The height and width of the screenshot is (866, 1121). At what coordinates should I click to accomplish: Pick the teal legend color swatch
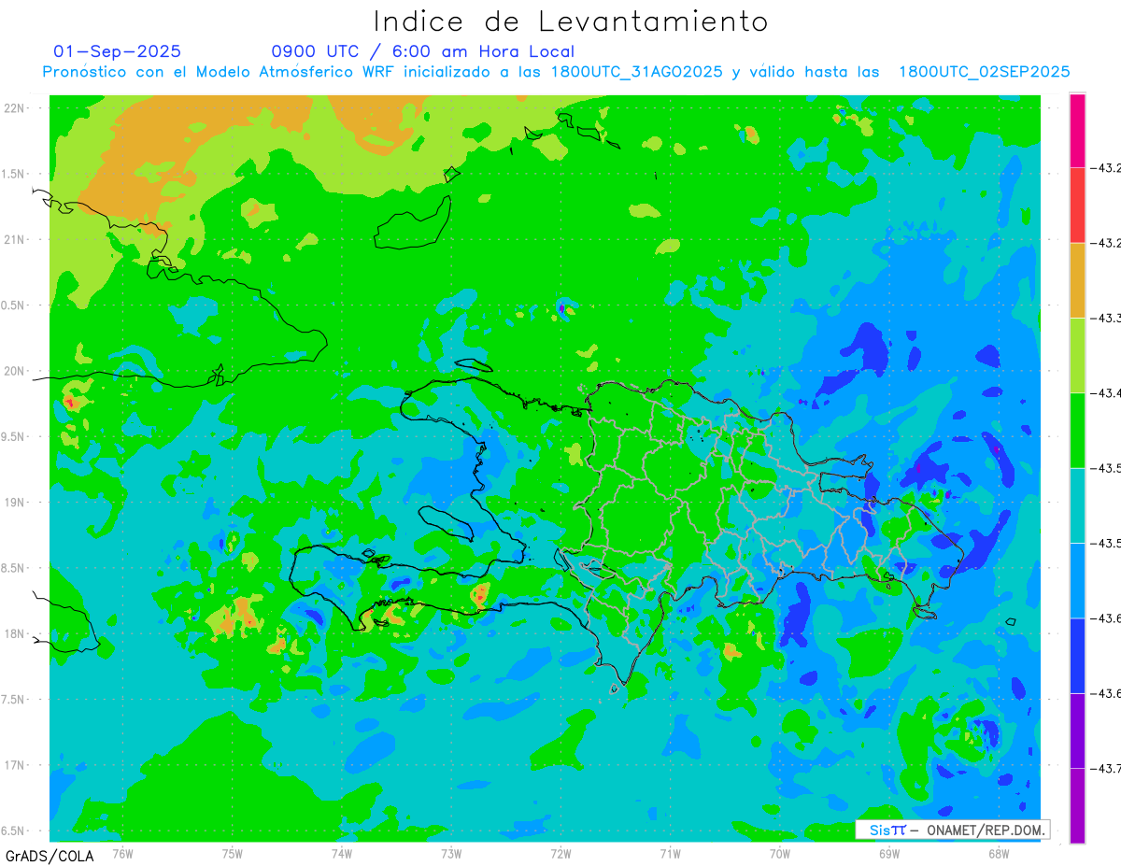coord(1077,505)
